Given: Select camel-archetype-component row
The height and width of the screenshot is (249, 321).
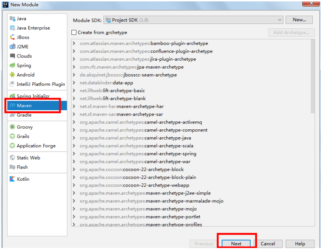Looking at the screenshot, I should click(x=191, y=130).
